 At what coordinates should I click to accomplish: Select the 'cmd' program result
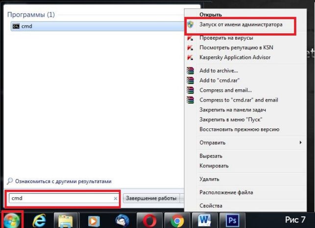pyautogui.click(x=97, y=26)
